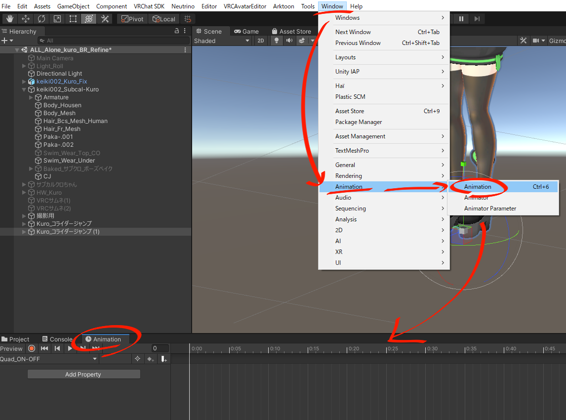Click the Hierarchy search field
This screenshot has width=566, height=420.
(114, 41)
